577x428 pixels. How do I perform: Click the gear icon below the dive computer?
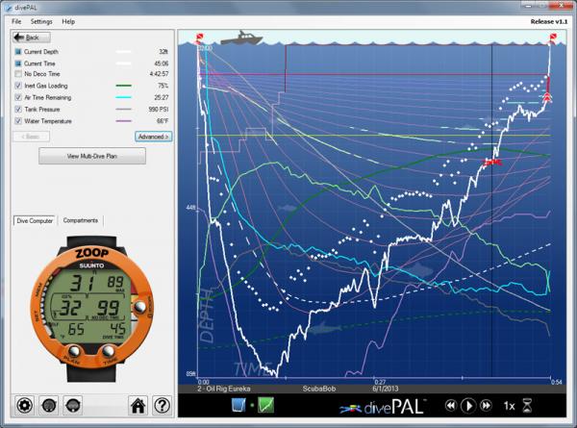click(x=22, y=406)
